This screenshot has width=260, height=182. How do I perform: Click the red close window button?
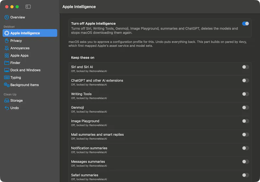7,7
